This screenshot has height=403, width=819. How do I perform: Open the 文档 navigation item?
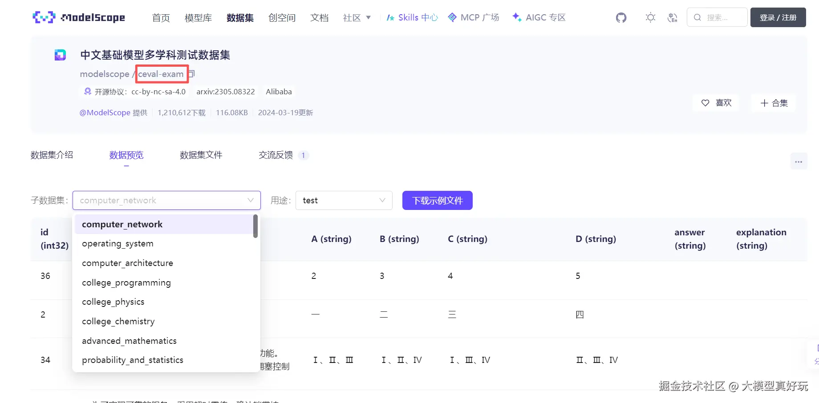pyautogui.click(x=319, y=18)
